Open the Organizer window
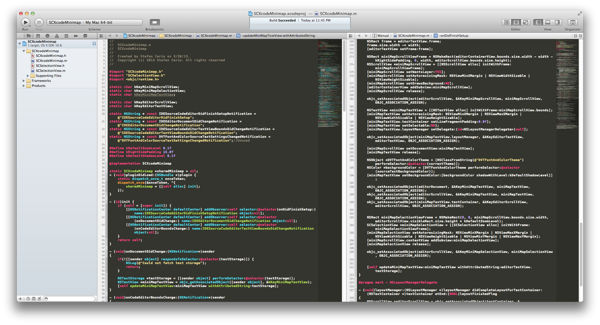The width and height of the screenshot is (600, 325). (x=572, y=22)
